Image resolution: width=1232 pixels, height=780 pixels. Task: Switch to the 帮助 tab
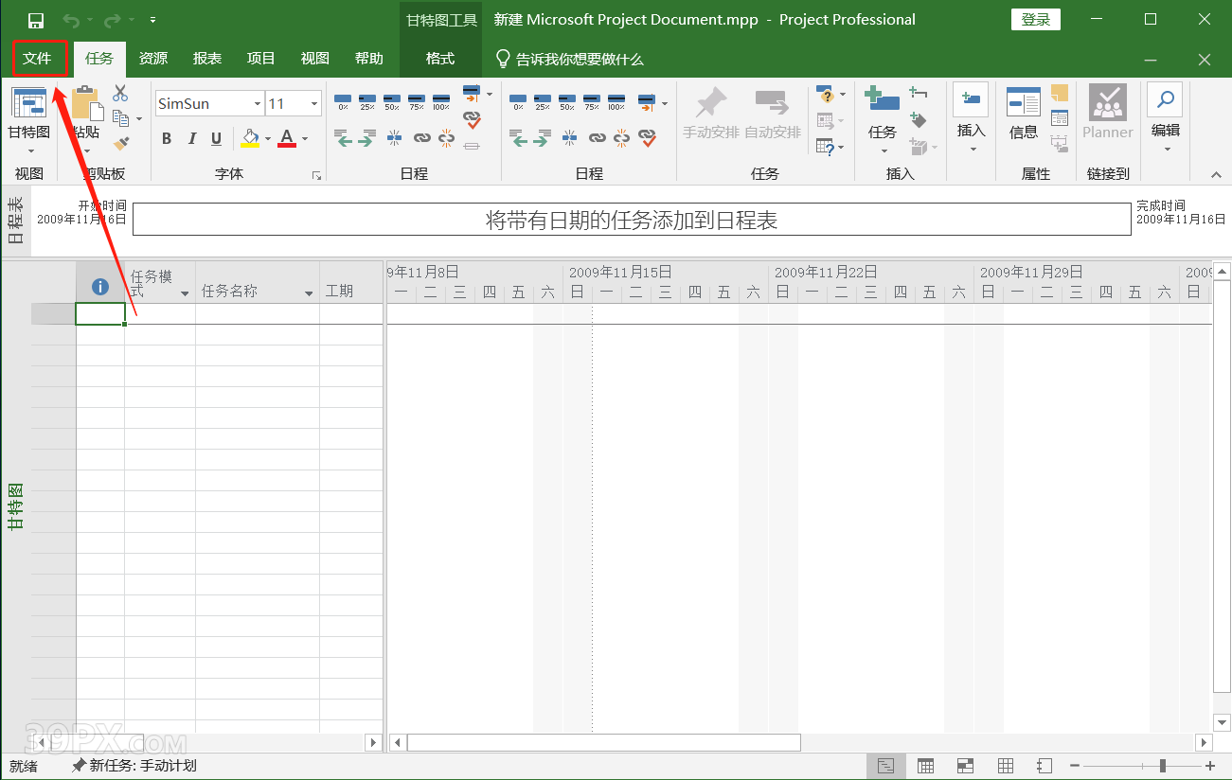(368, 59)
